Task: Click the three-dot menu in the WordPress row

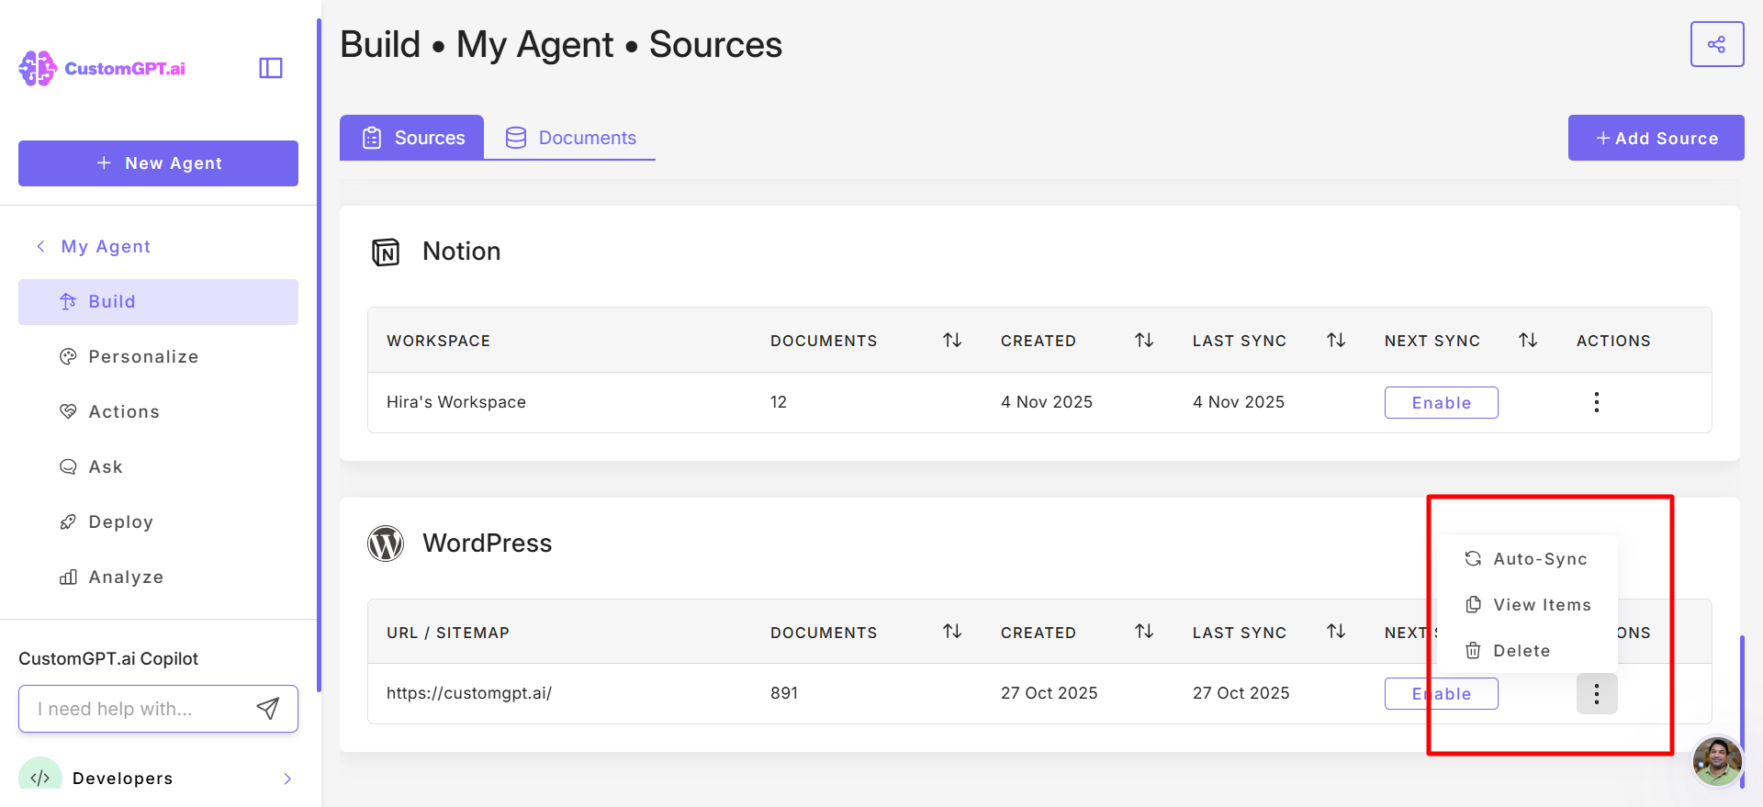Action: pyautogui.click(x=1597, y=694)
